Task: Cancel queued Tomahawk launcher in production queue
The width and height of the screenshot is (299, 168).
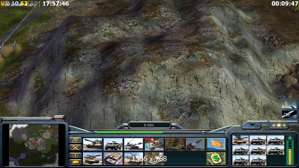Action: (240, 140)
